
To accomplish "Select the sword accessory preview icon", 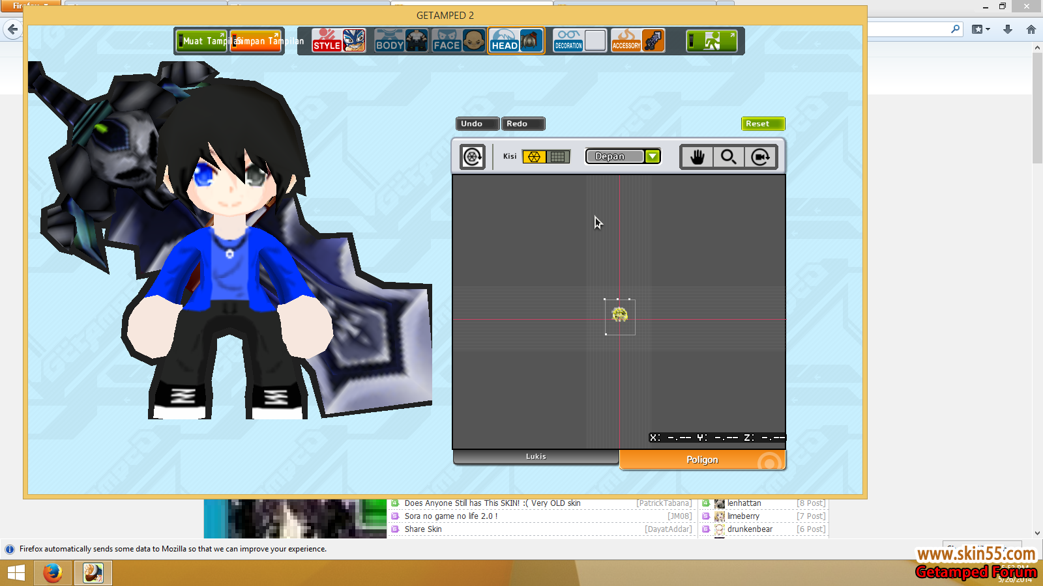I will coord(653,40).
